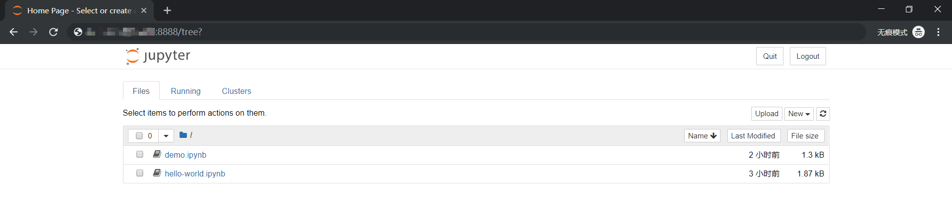This screenshot has height=216, width=952.
Task: Tick the checkbox next to demo.ipynb
Action: click(x=140, y=155)
